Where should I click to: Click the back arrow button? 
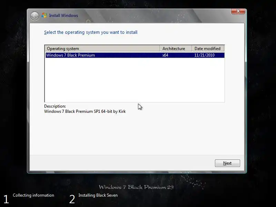coord(34,16)
